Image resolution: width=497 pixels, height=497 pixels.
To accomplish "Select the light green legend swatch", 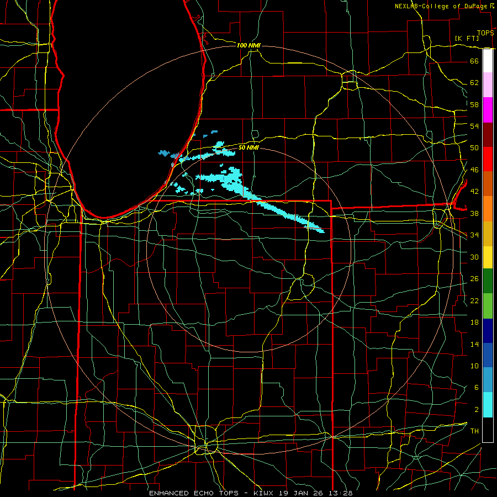I will [x=488, y=306].
